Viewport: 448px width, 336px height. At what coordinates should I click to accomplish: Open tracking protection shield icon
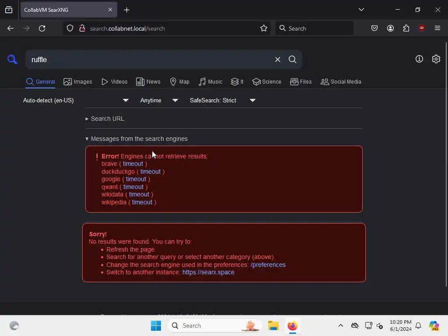(70, 28)
